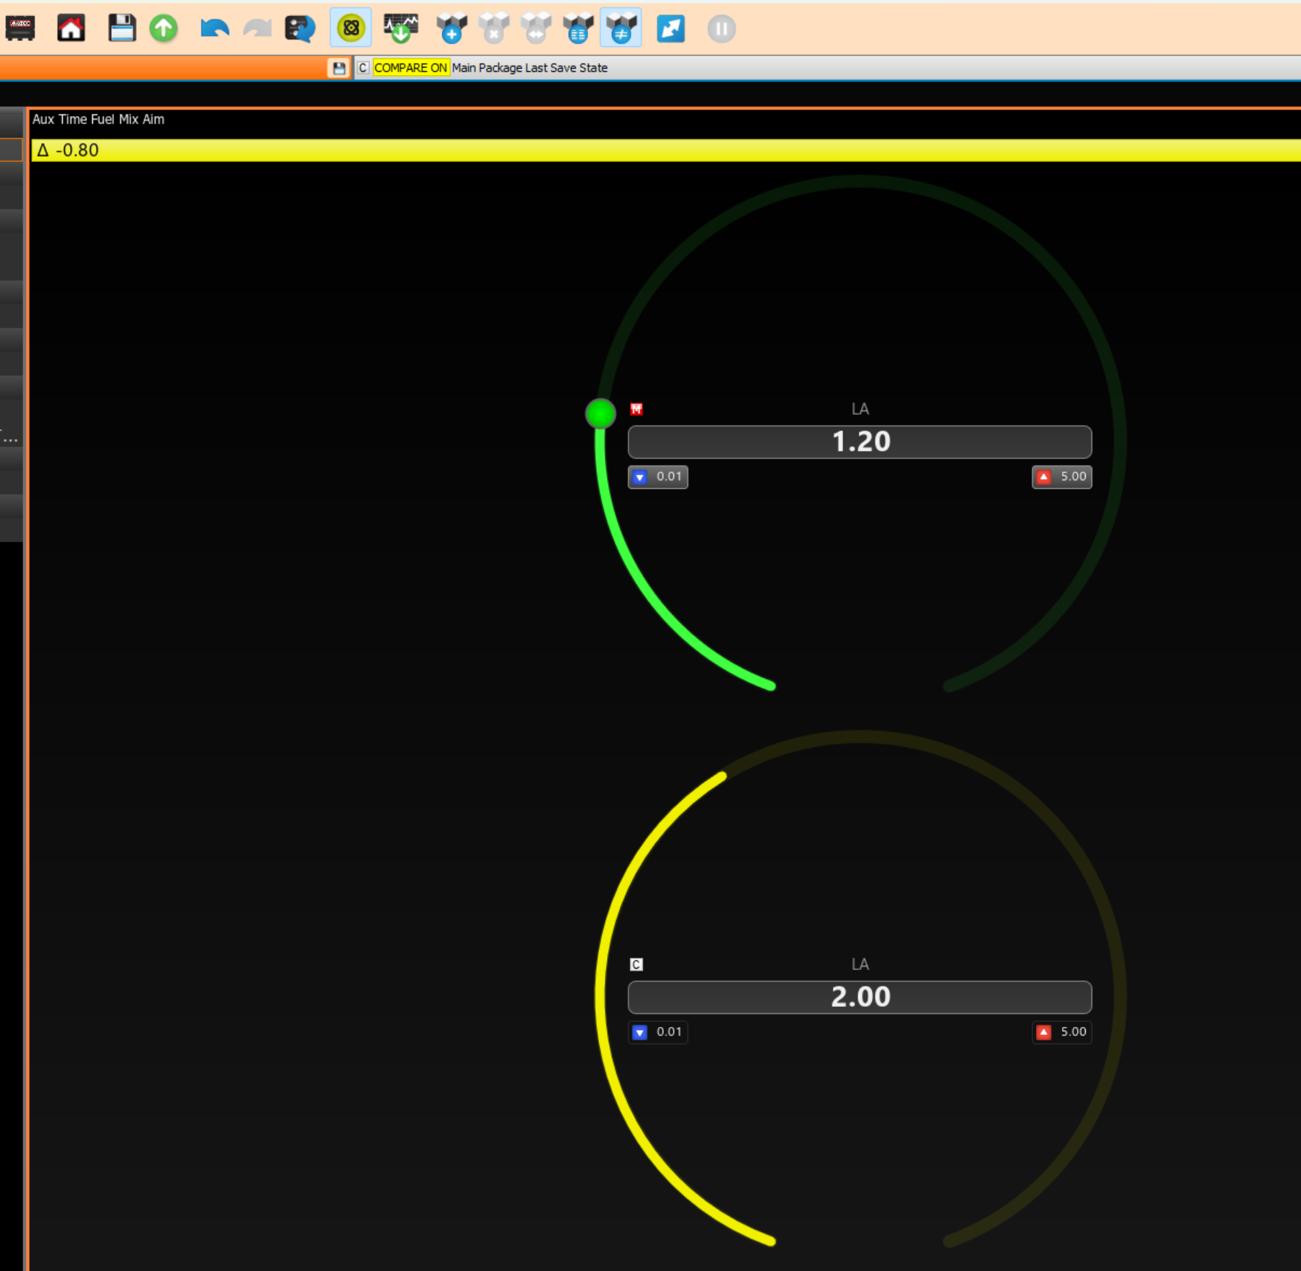
Task: Click the small save icon left of COMPARE ON
Action: click(338, 68)
